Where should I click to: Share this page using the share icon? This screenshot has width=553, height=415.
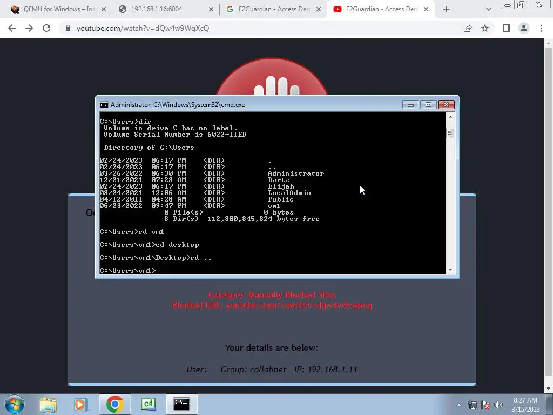(x=468, y=28)
